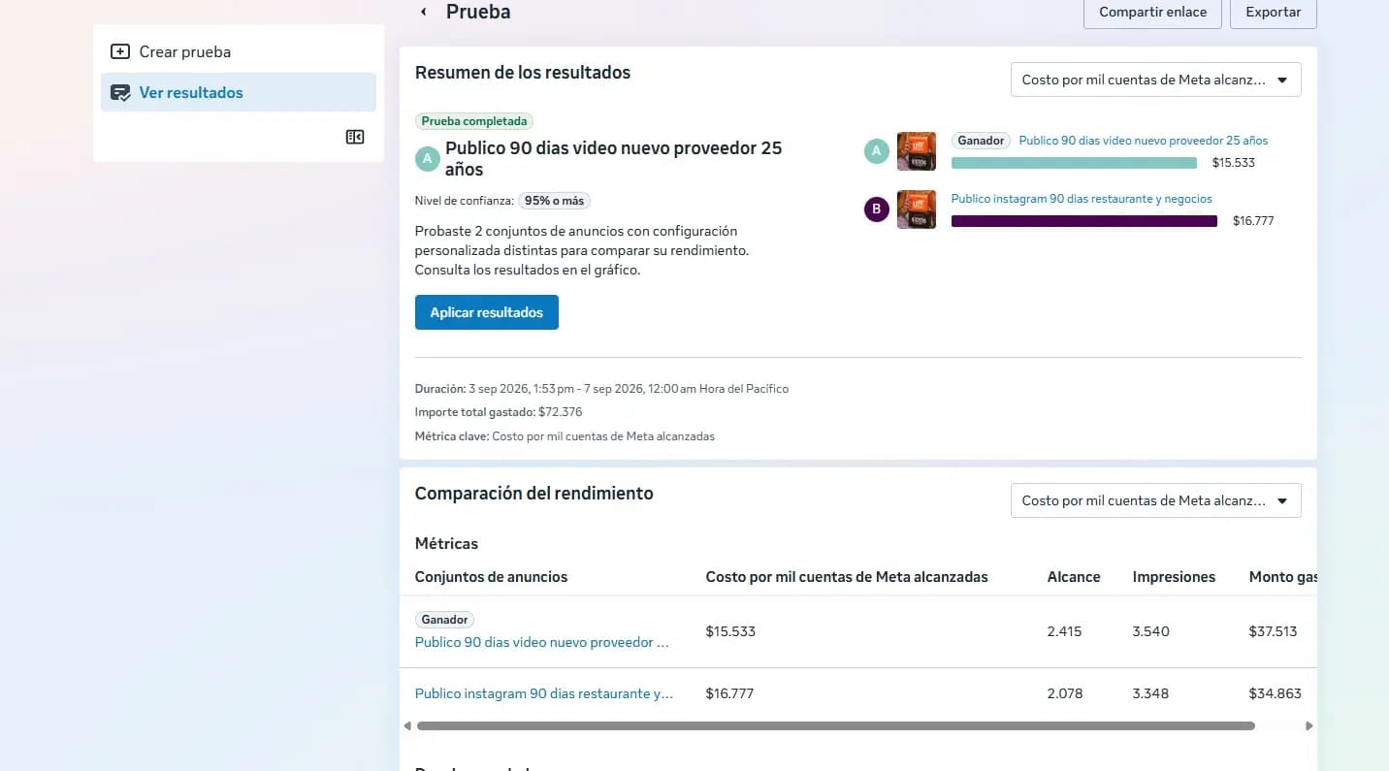Click the Impresiones column header
Screen dimensions: 1389x771
1174,577
